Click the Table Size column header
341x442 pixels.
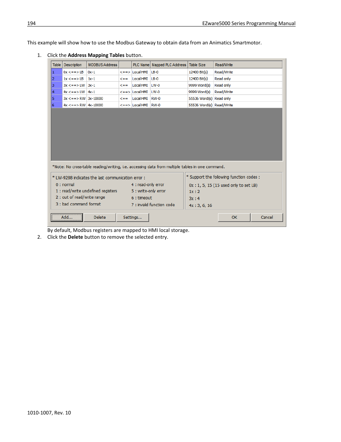201,65
